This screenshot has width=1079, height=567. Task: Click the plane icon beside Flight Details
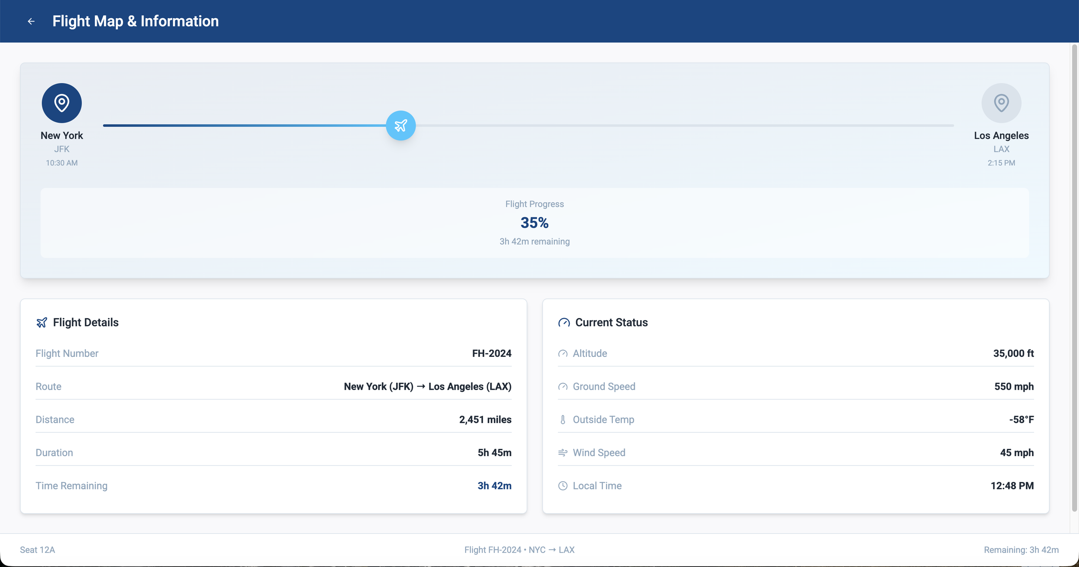(42, 323)
